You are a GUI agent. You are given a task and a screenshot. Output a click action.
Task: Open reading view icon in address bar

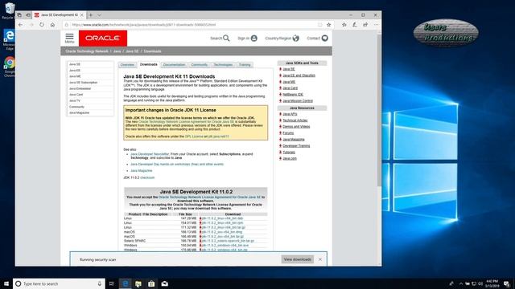coord(320,25)
